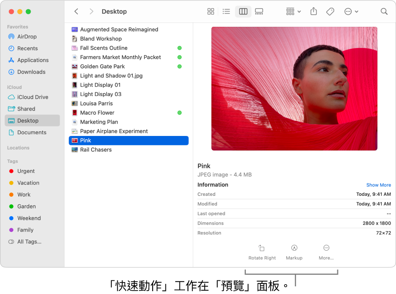Viewport: 396px width, 294px height.
Task: Click the Dimensions value 2800 x 1800
Action: (x=376, y=223)
